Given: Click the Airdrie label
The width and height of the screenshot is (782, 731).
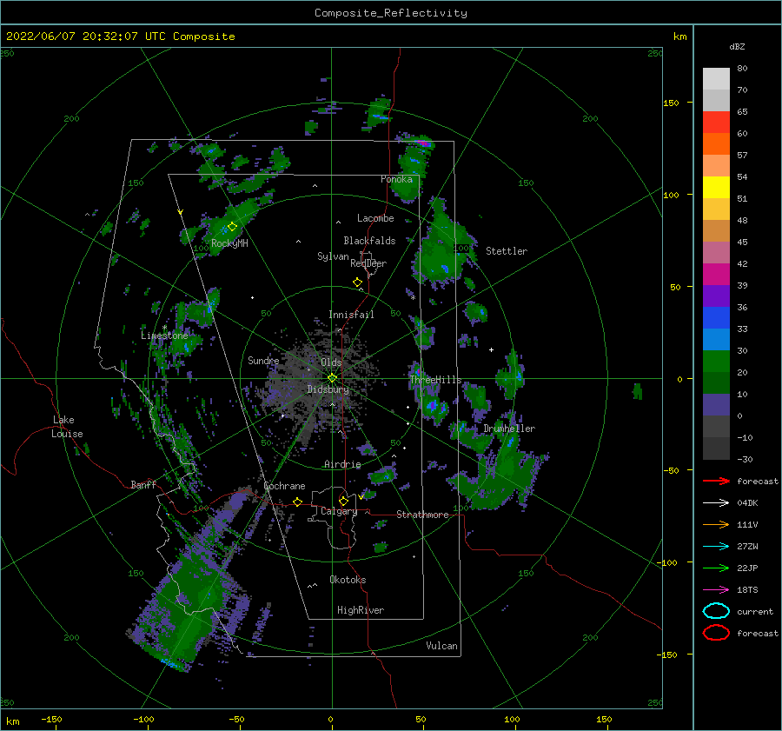Looking at the screenshot, I should pyautogui.click(x=342, y=464).
